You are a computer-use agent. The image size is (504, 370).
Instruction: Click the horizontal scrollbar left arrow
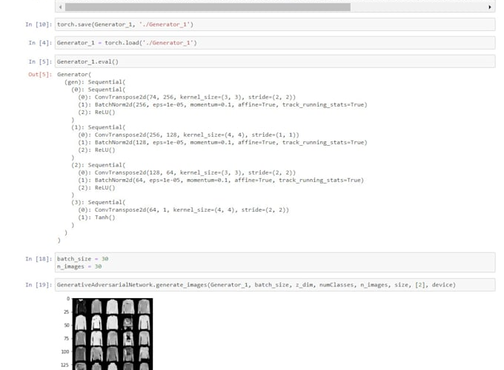click(60, 7)
